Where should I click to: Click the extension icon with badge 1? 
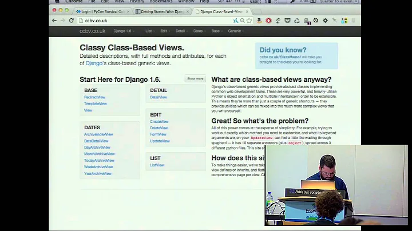tap(307, 21)
